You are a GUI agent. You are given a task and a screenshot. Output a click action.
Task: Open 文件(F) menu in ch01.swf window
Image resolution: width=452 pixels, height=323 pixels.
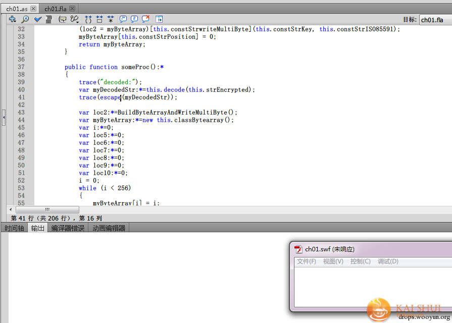point(307,261)
